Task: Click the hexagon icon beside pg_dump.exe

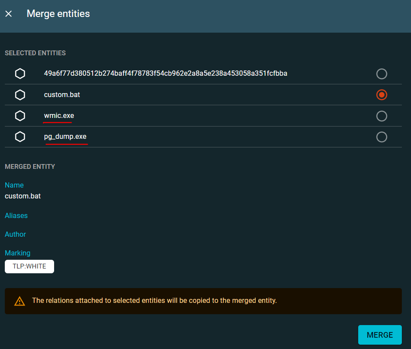Action: (20, 136)
